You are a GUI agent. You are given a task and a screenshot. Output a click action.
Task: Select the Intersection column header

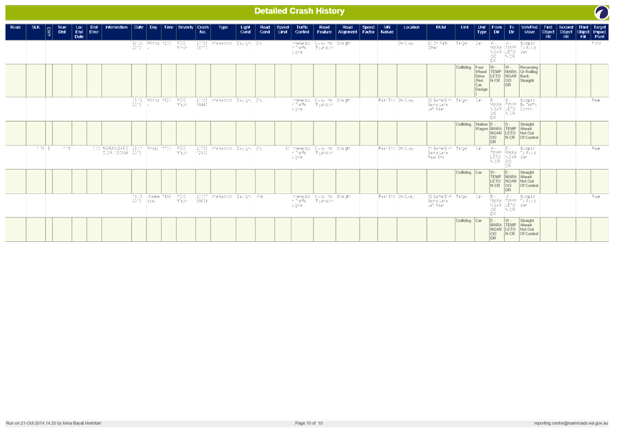[117, 32]
